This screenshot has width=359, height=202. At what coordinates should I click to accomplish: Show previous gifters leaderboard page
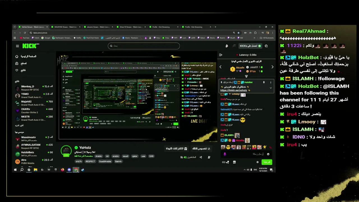tap(220, 67)
